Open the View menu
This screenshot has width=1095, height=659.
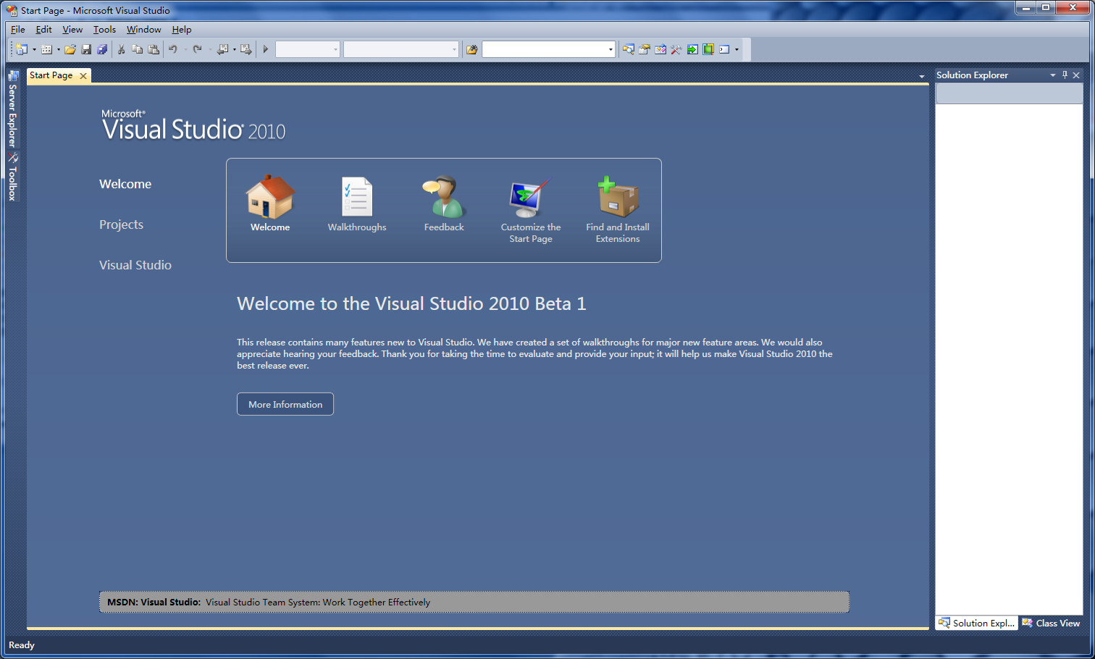[x=72, y=30]
